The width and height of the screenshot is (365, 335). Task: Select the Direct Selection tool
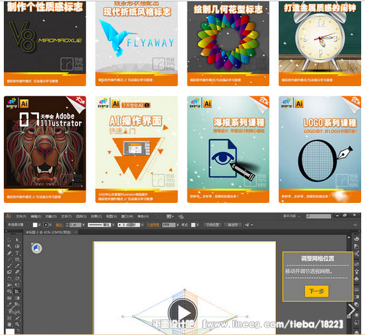(x=17, y=240)
